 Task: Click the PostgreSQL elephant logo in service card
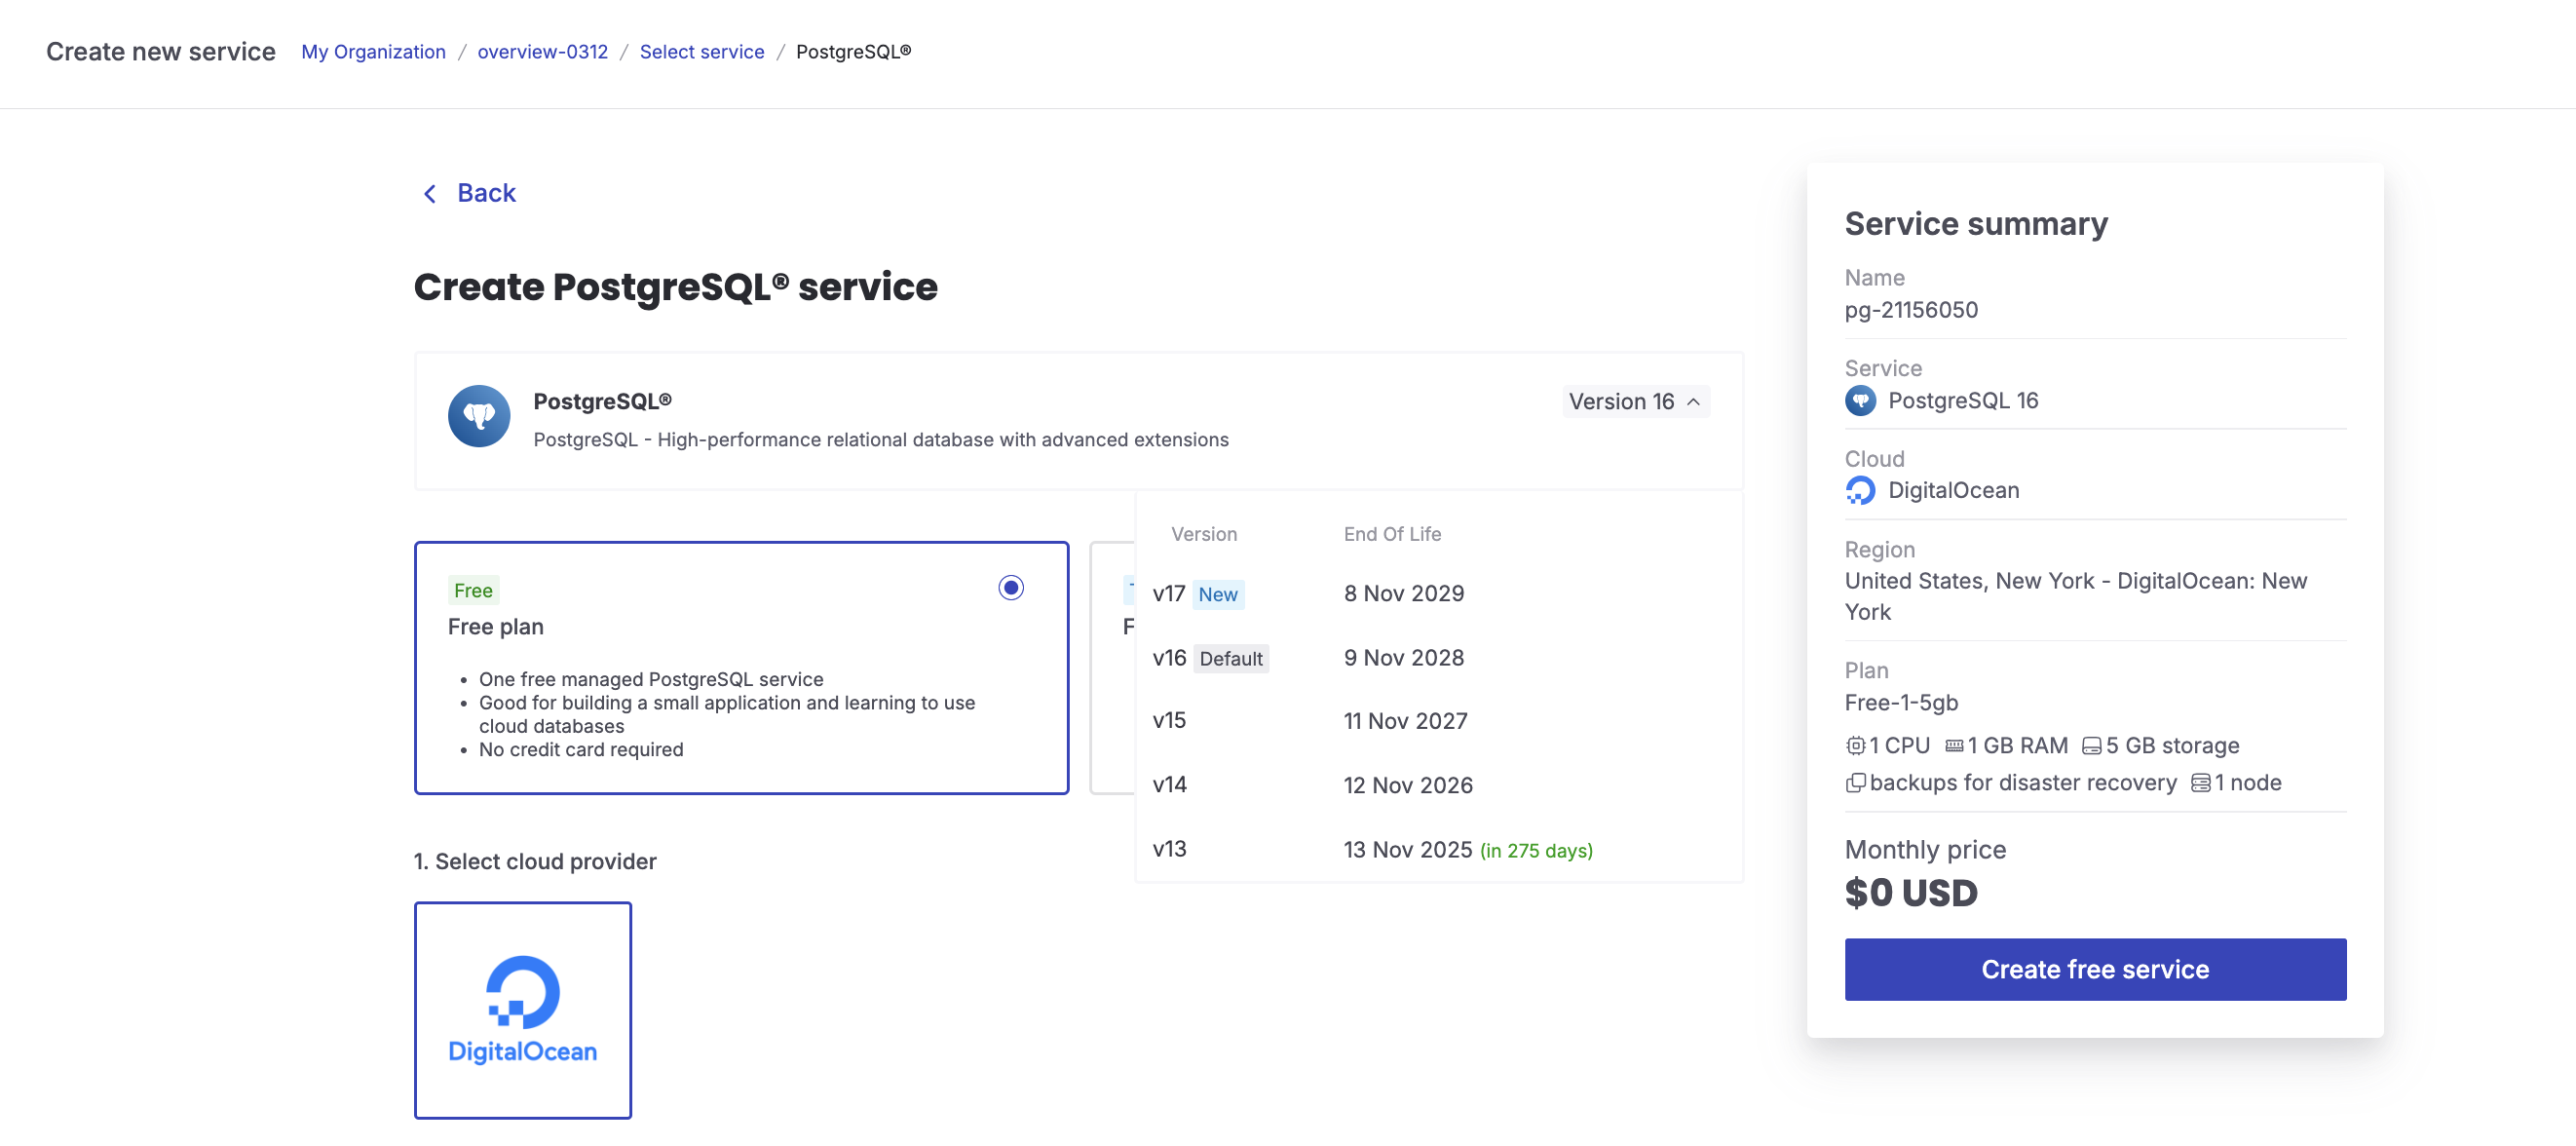[x=479, y=416]
